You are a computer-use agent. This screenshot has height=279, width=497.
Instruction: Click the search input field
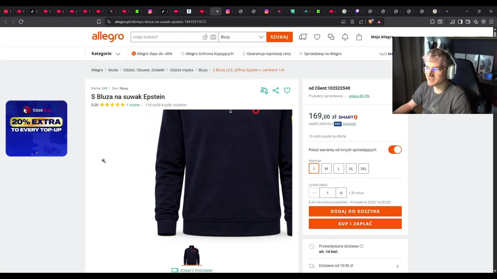click(x=166, y=37)
